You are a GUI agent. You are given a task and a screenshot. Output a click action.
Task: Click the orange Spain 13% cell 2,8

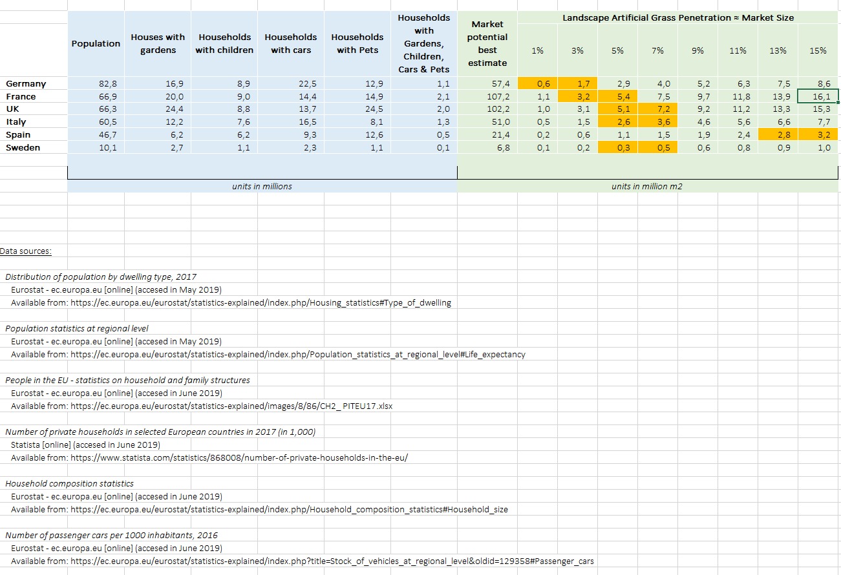778,134
